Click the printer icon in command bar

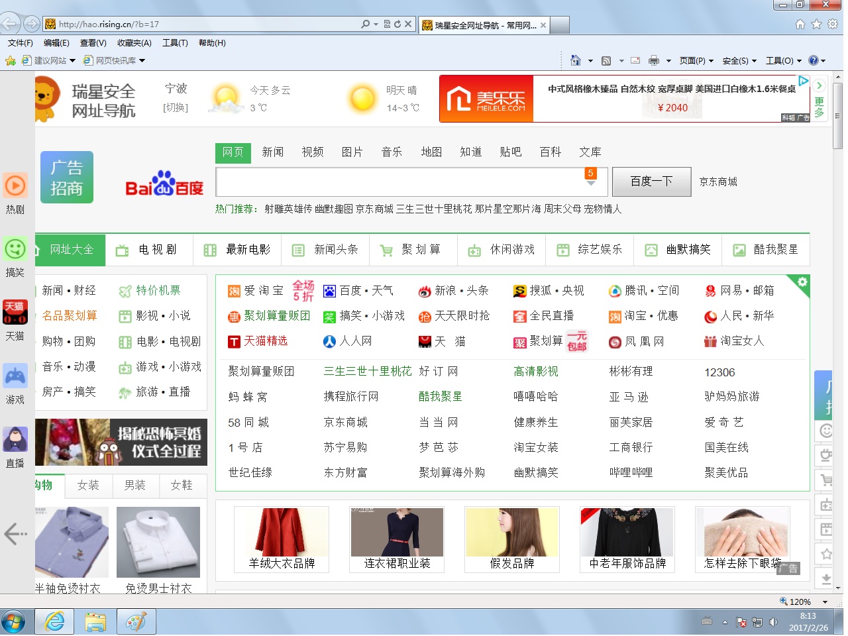[x=654, y=60]
